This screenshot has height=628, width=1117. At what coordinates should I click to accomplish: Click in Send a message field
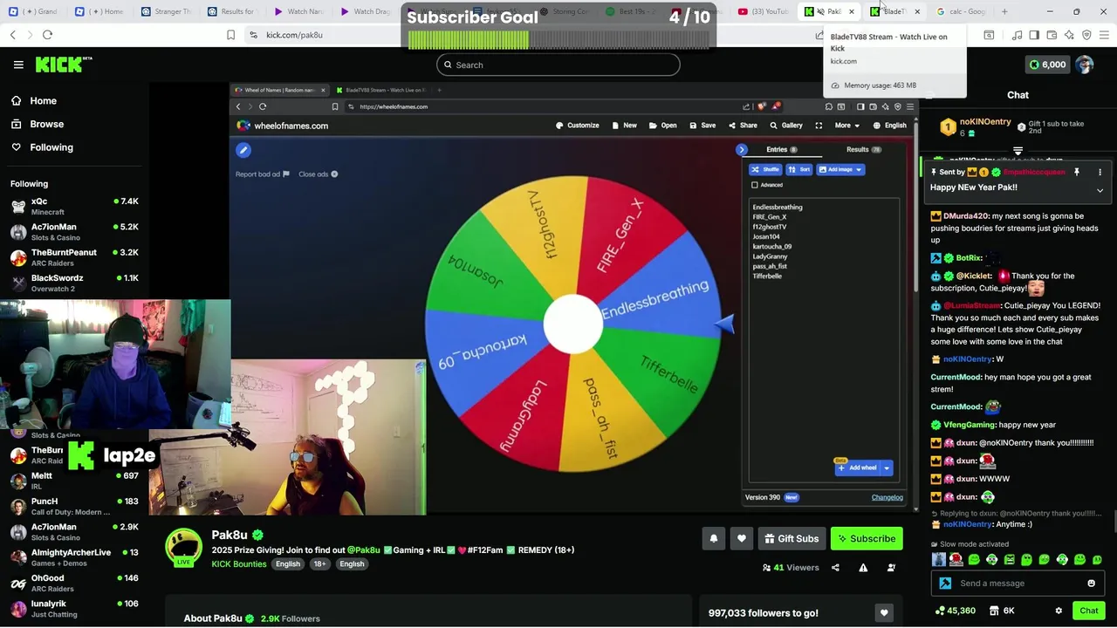[x=1018, y=584]
